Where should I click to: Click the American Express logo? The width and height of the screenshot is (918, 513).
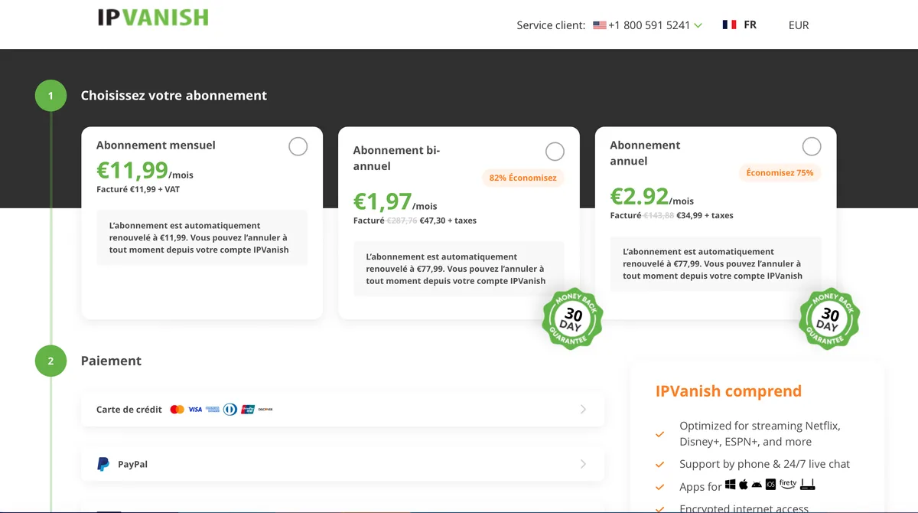point(213,410)
